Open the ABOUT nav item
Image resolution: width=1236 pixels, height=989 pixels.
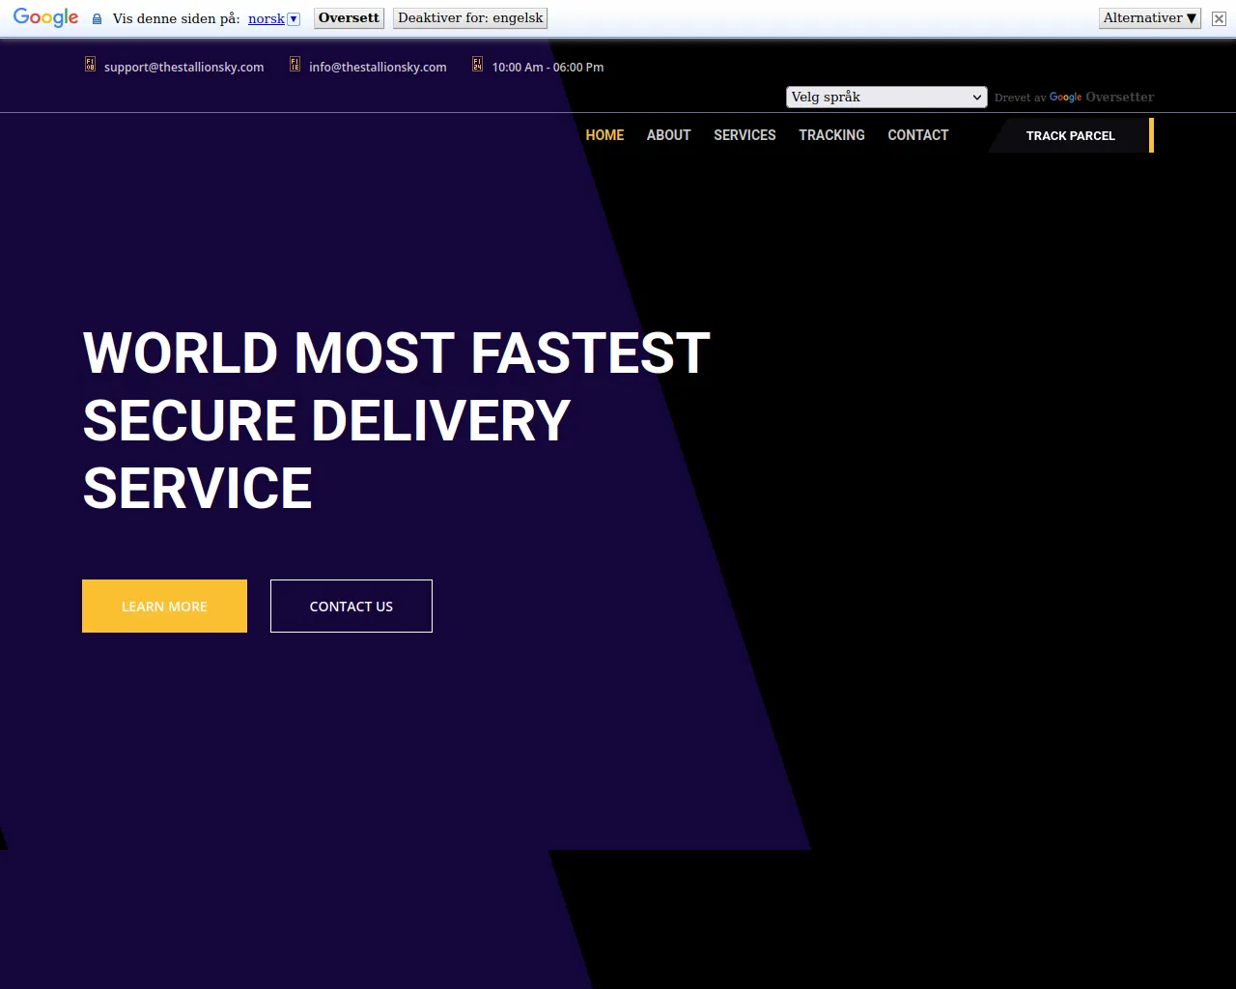point(668,135)
